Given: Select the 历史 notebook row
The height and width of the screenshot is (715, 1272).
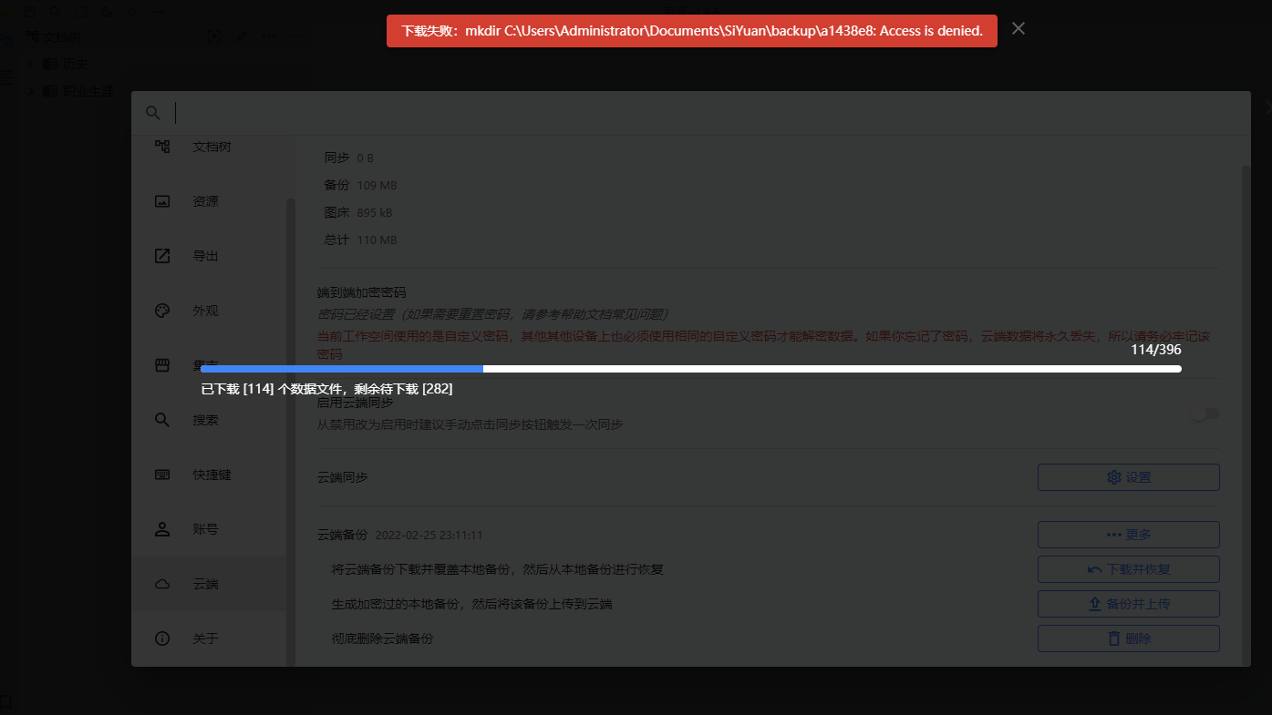Looking at the screenshot, I should coord(164,64).
